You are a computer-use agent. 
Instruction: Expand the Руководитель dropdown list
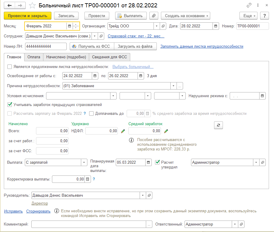[x=143, y=195]
